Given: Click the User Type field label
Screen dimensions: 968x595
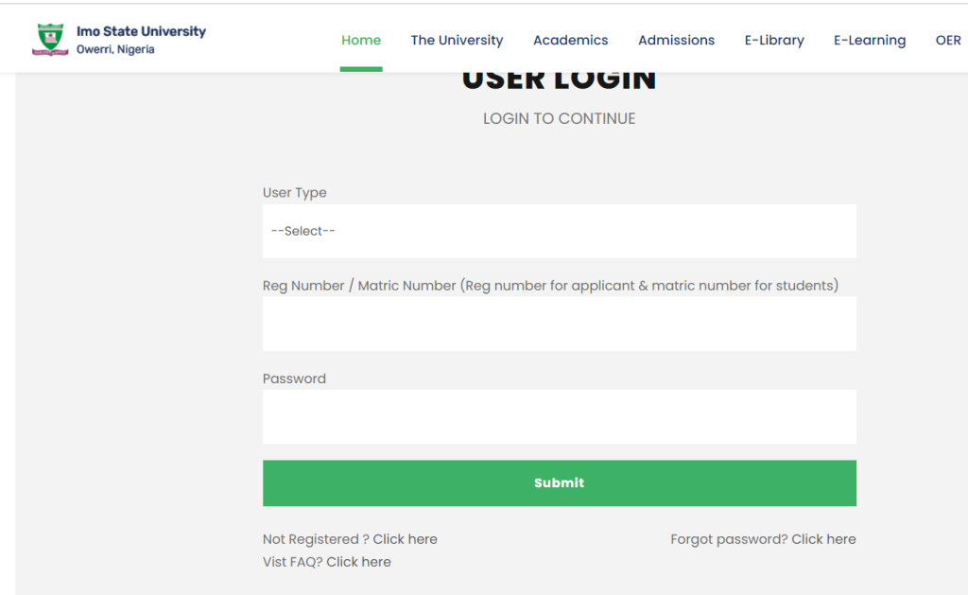Looking at the screenshot, I should click(x=294, y=192).
